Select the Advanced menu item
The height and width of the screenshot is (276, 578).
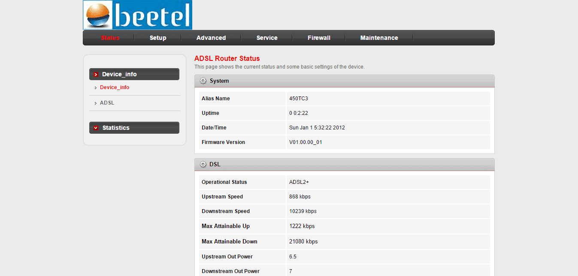pyautogui.click(x=211, y=38)
